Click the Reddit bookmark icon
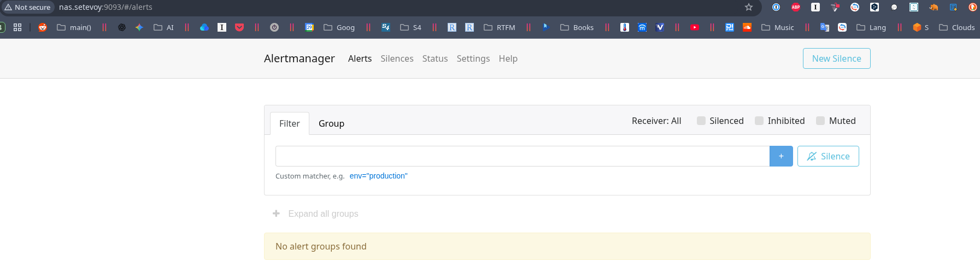 tap(43, 27)
